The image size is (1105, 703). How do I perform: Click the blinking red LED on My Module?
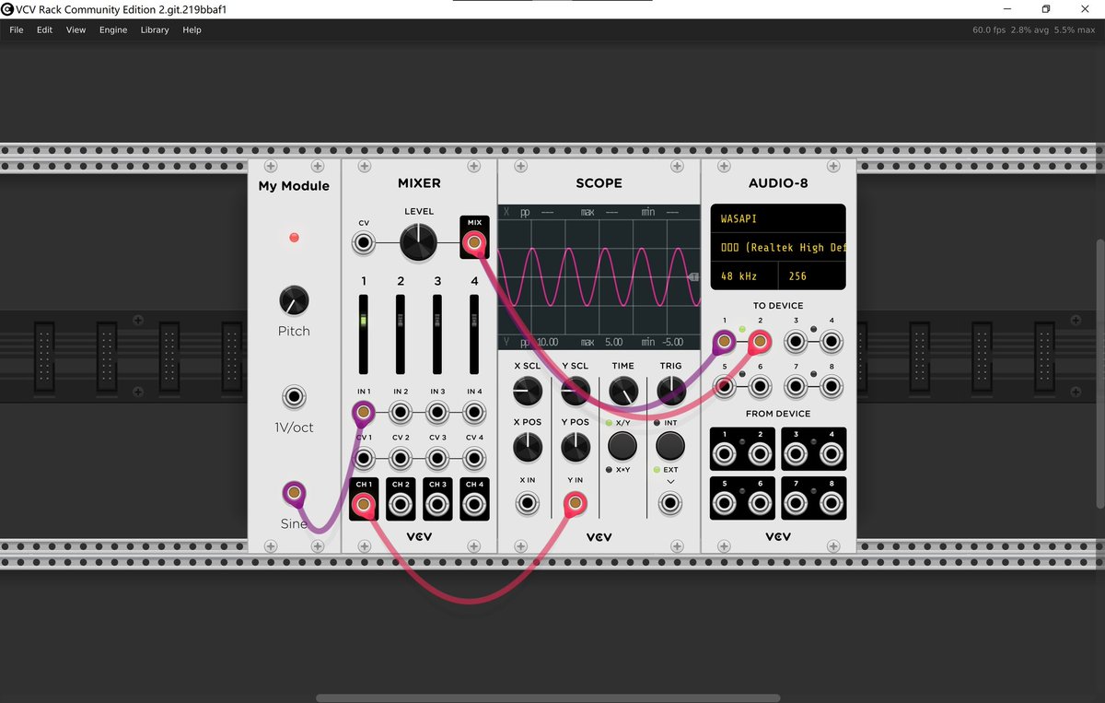[294, 237]
